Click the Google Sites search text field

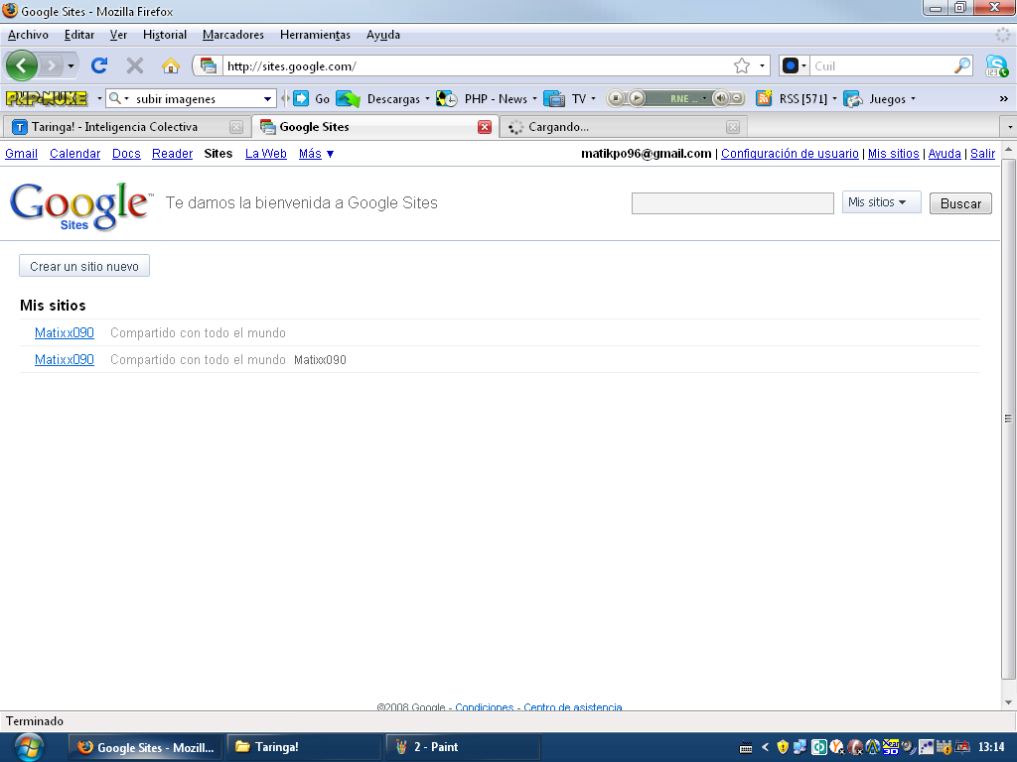tap(733, 203)
